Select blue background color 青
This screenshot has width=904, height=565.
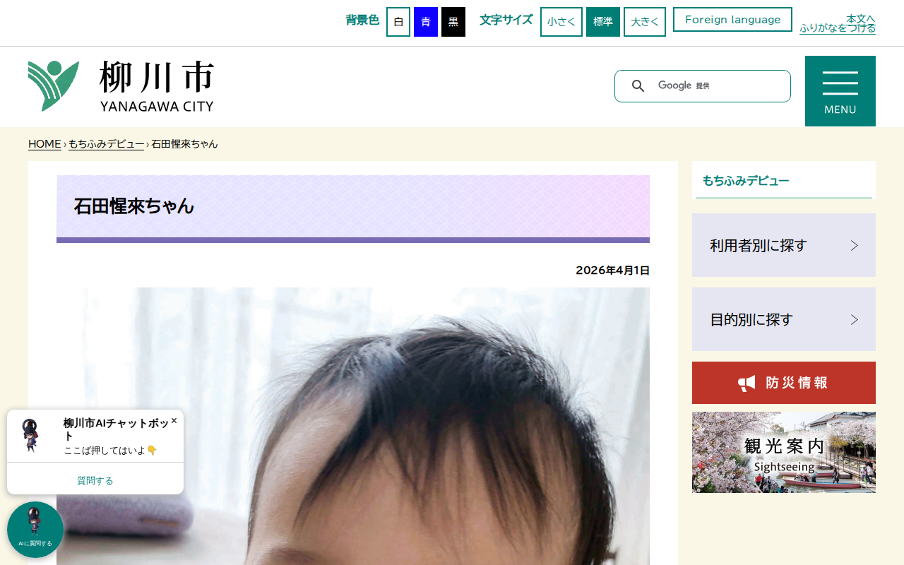(x=426, y=22)
